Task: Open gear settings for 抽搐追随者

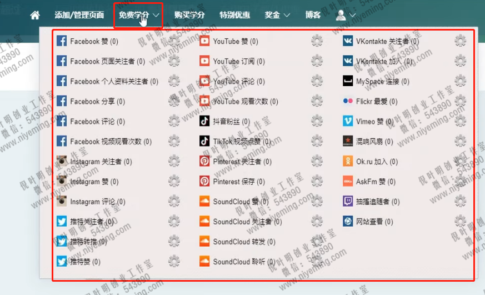Action: click(x=460, y=201)
